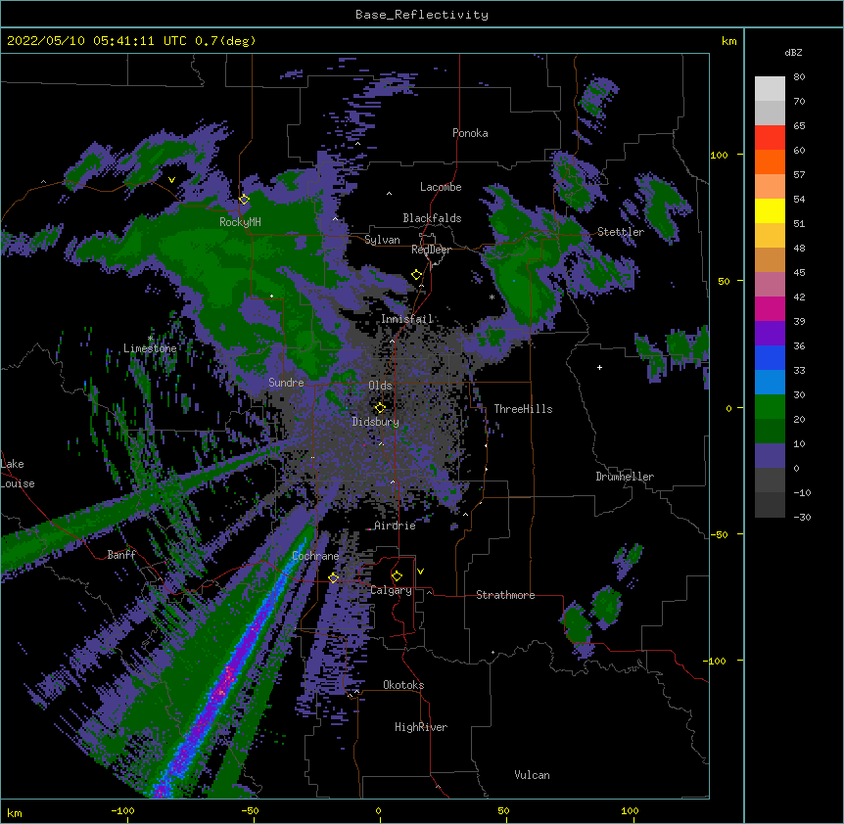Image resolution: width=844 pixels, height=824 pixels.
Task: Select the bright green 20-30 dBZ legend swatch
Action: [x=770, y=407]
